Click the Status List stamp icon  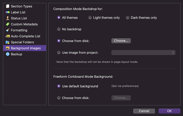[8, 18]
